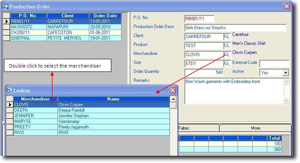Click the CAFECOTON client cell

(68, 32)
